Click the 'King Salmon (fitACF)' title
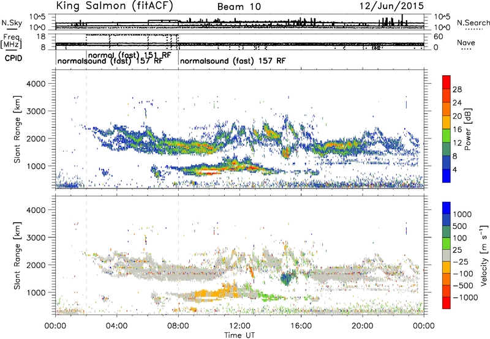This screenshot has width=490, height=339. click(115, 6)
